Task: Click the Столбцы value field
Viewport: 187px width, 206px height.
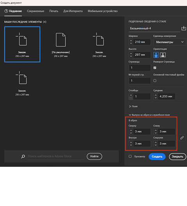Action: click(142, 96)
